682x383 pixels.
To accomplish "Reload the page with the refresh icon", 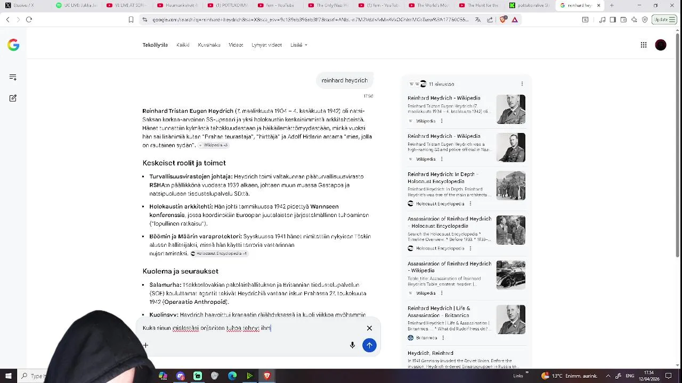I will (x=29, y=20).
